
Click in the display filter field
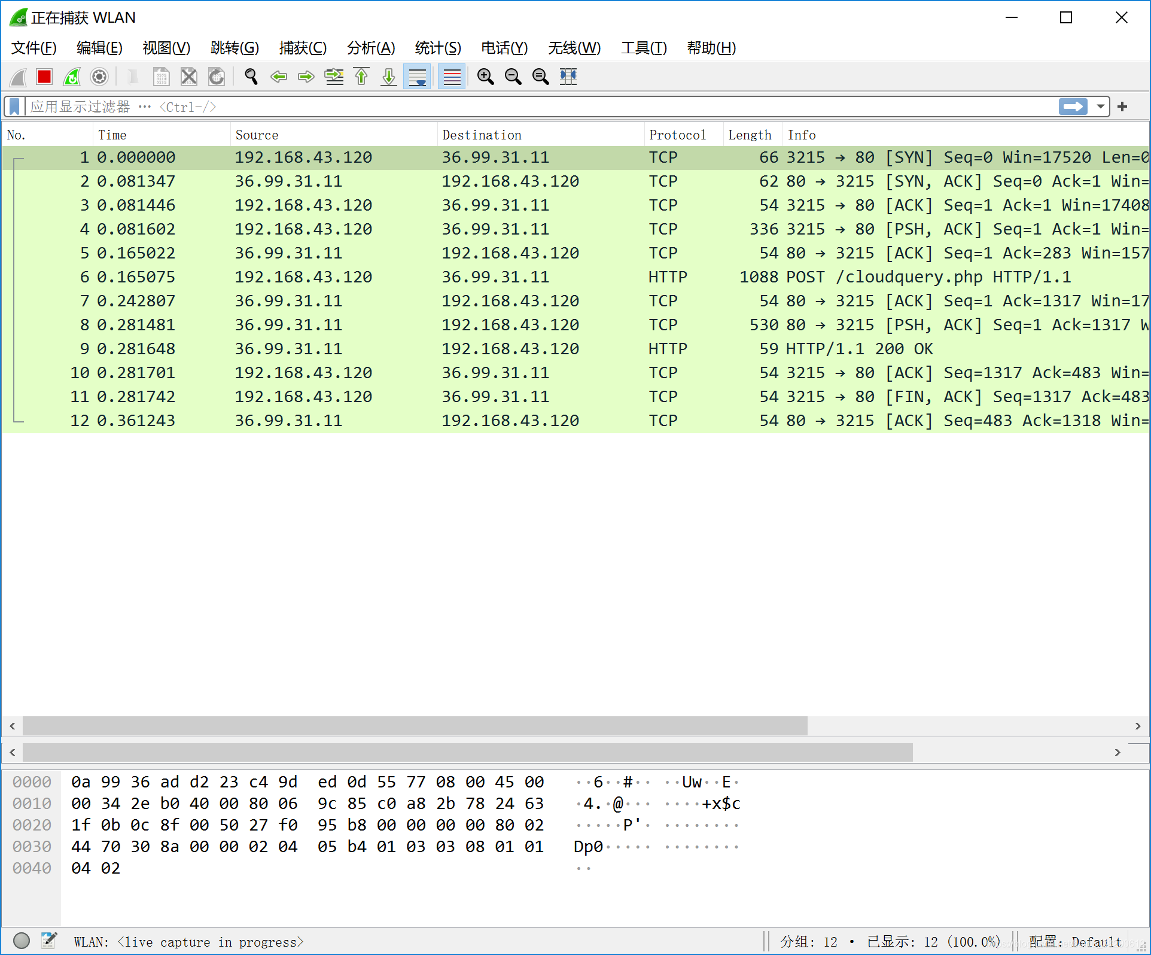point(538,107)
